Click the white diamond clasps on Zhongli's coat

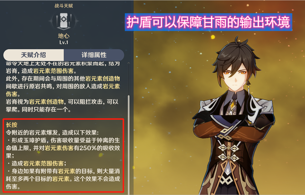229,152
